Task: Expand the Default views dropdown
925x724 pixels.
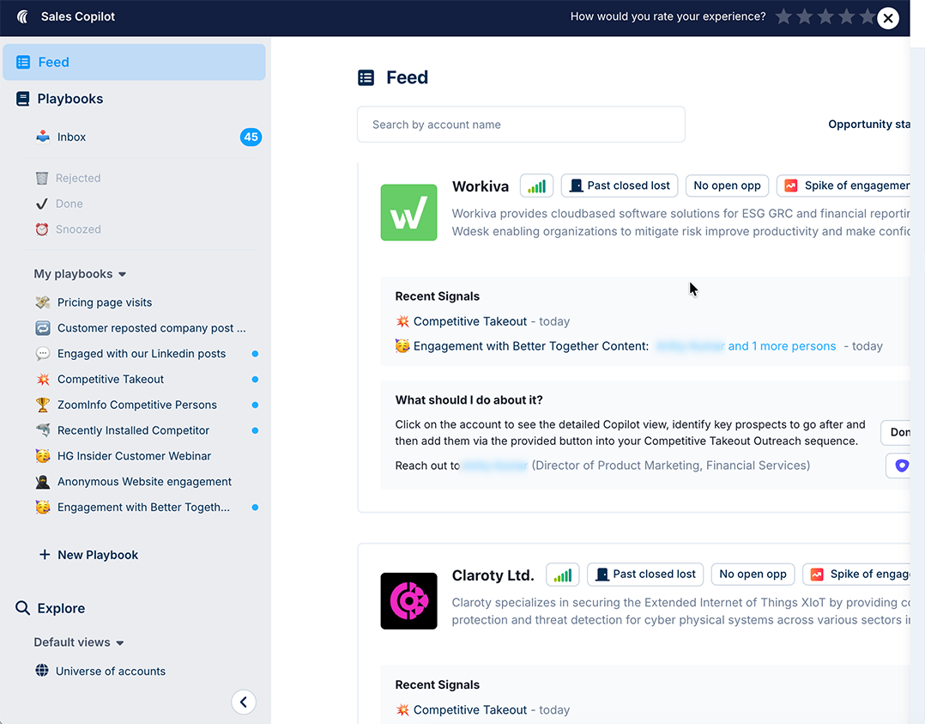Action: [x=78, y=642]
